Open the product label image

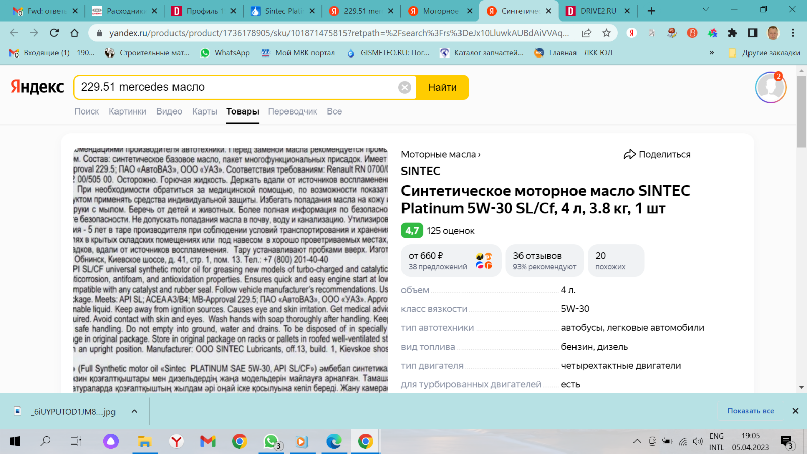231,270
